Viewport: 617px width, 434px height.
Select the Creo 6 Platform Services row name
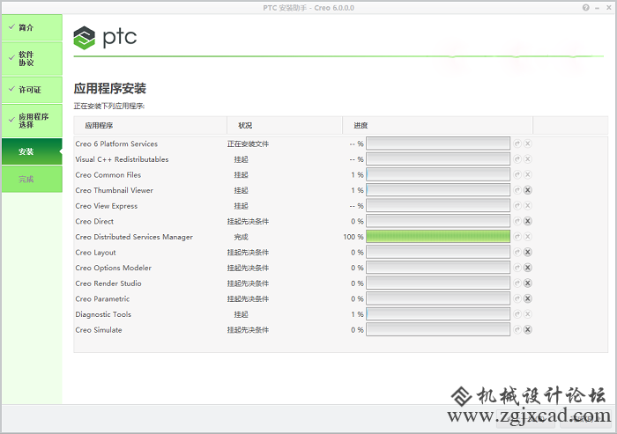116,143
